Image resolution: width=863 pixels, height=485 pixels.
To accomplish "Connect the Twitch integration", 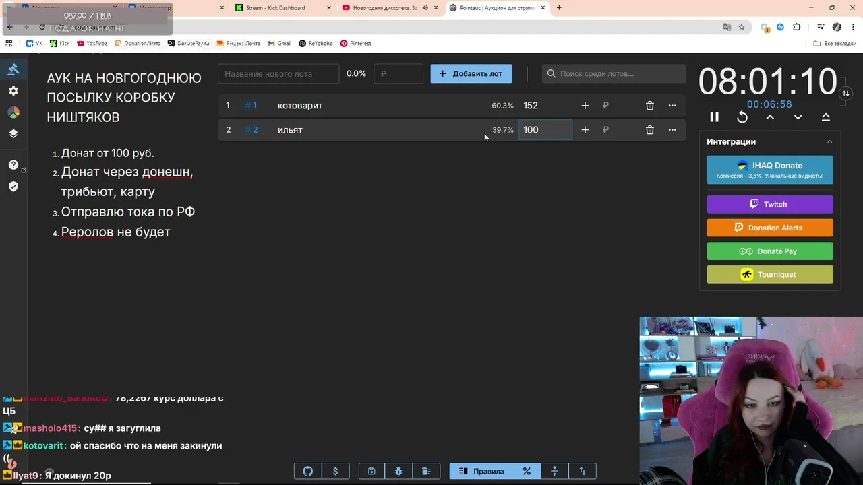I will click(770, 204).
